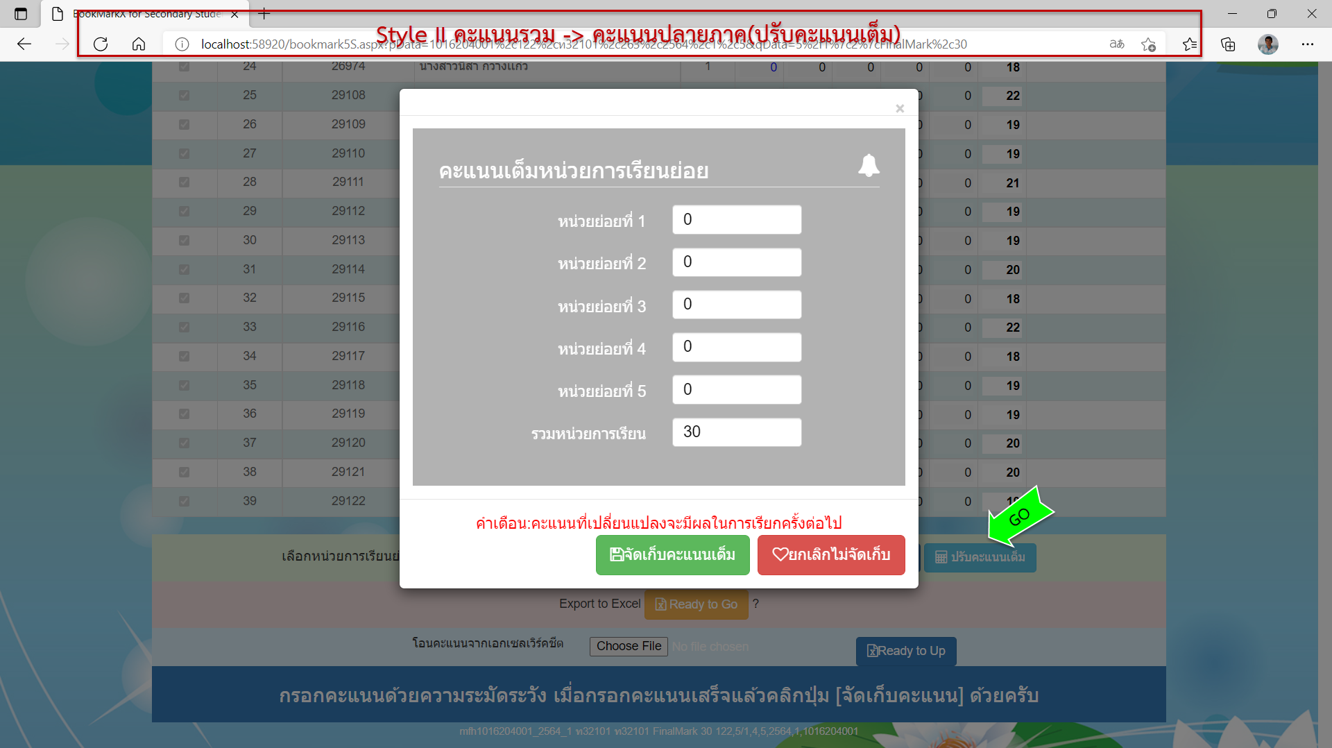Click row number 31 cell
Viewport: 1332px width, 748px height.
click(250, 269)
